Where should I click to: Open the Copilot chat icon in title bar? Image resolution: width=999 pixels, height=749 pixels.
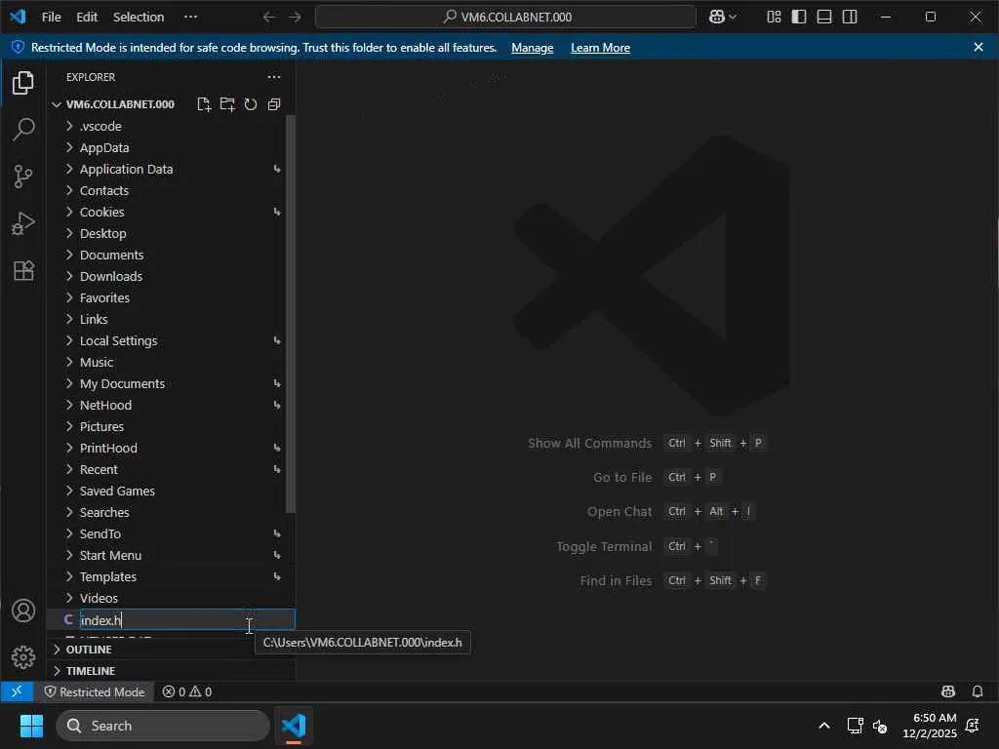pyautogui.click(x=717, y=18)
